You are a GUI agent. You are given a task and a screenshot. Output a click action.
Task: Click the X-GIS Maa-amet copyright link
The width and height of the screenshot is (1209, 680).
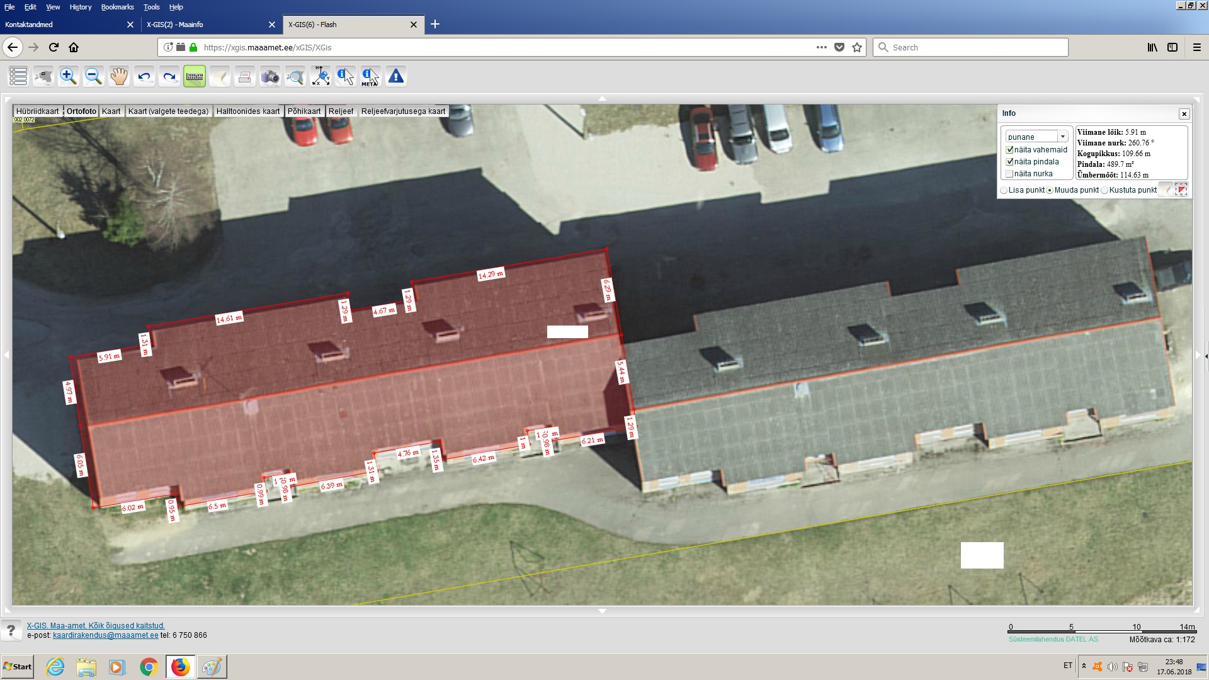click(x=95, y=626)
